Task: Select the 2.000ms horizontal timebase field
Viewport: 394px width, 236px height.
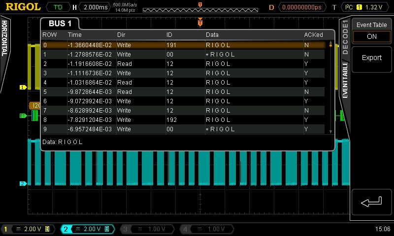Action: (x=96, y=7)
